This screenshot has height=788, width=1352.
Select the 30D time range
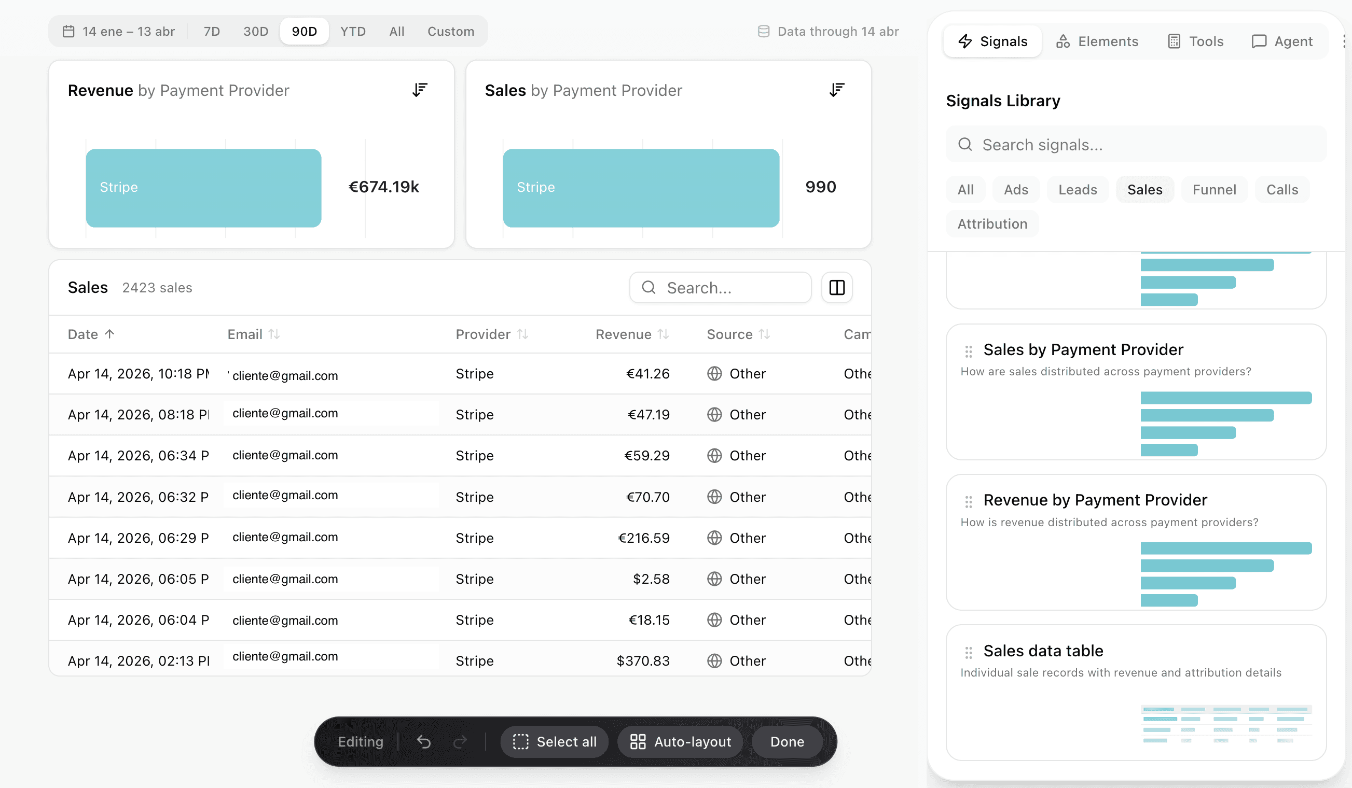click(x=255, y=31)
